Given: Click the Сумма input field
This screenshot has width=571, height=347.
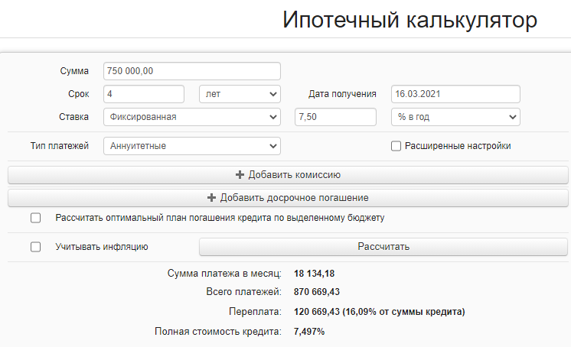Looking at the screenshot, I should (x=191, y=71).
